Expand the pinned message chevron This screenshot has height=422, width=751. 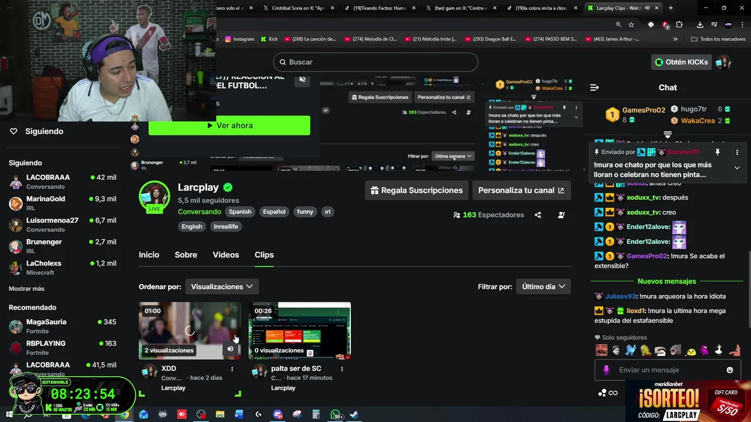tap(737, 168)
